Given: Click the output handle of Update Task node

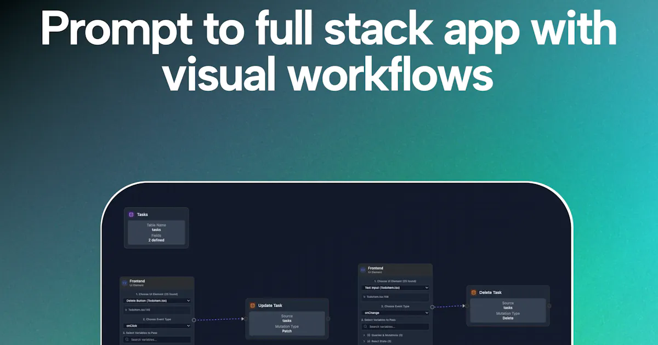Looking at the screenshot, I should [x=328, y=318].
